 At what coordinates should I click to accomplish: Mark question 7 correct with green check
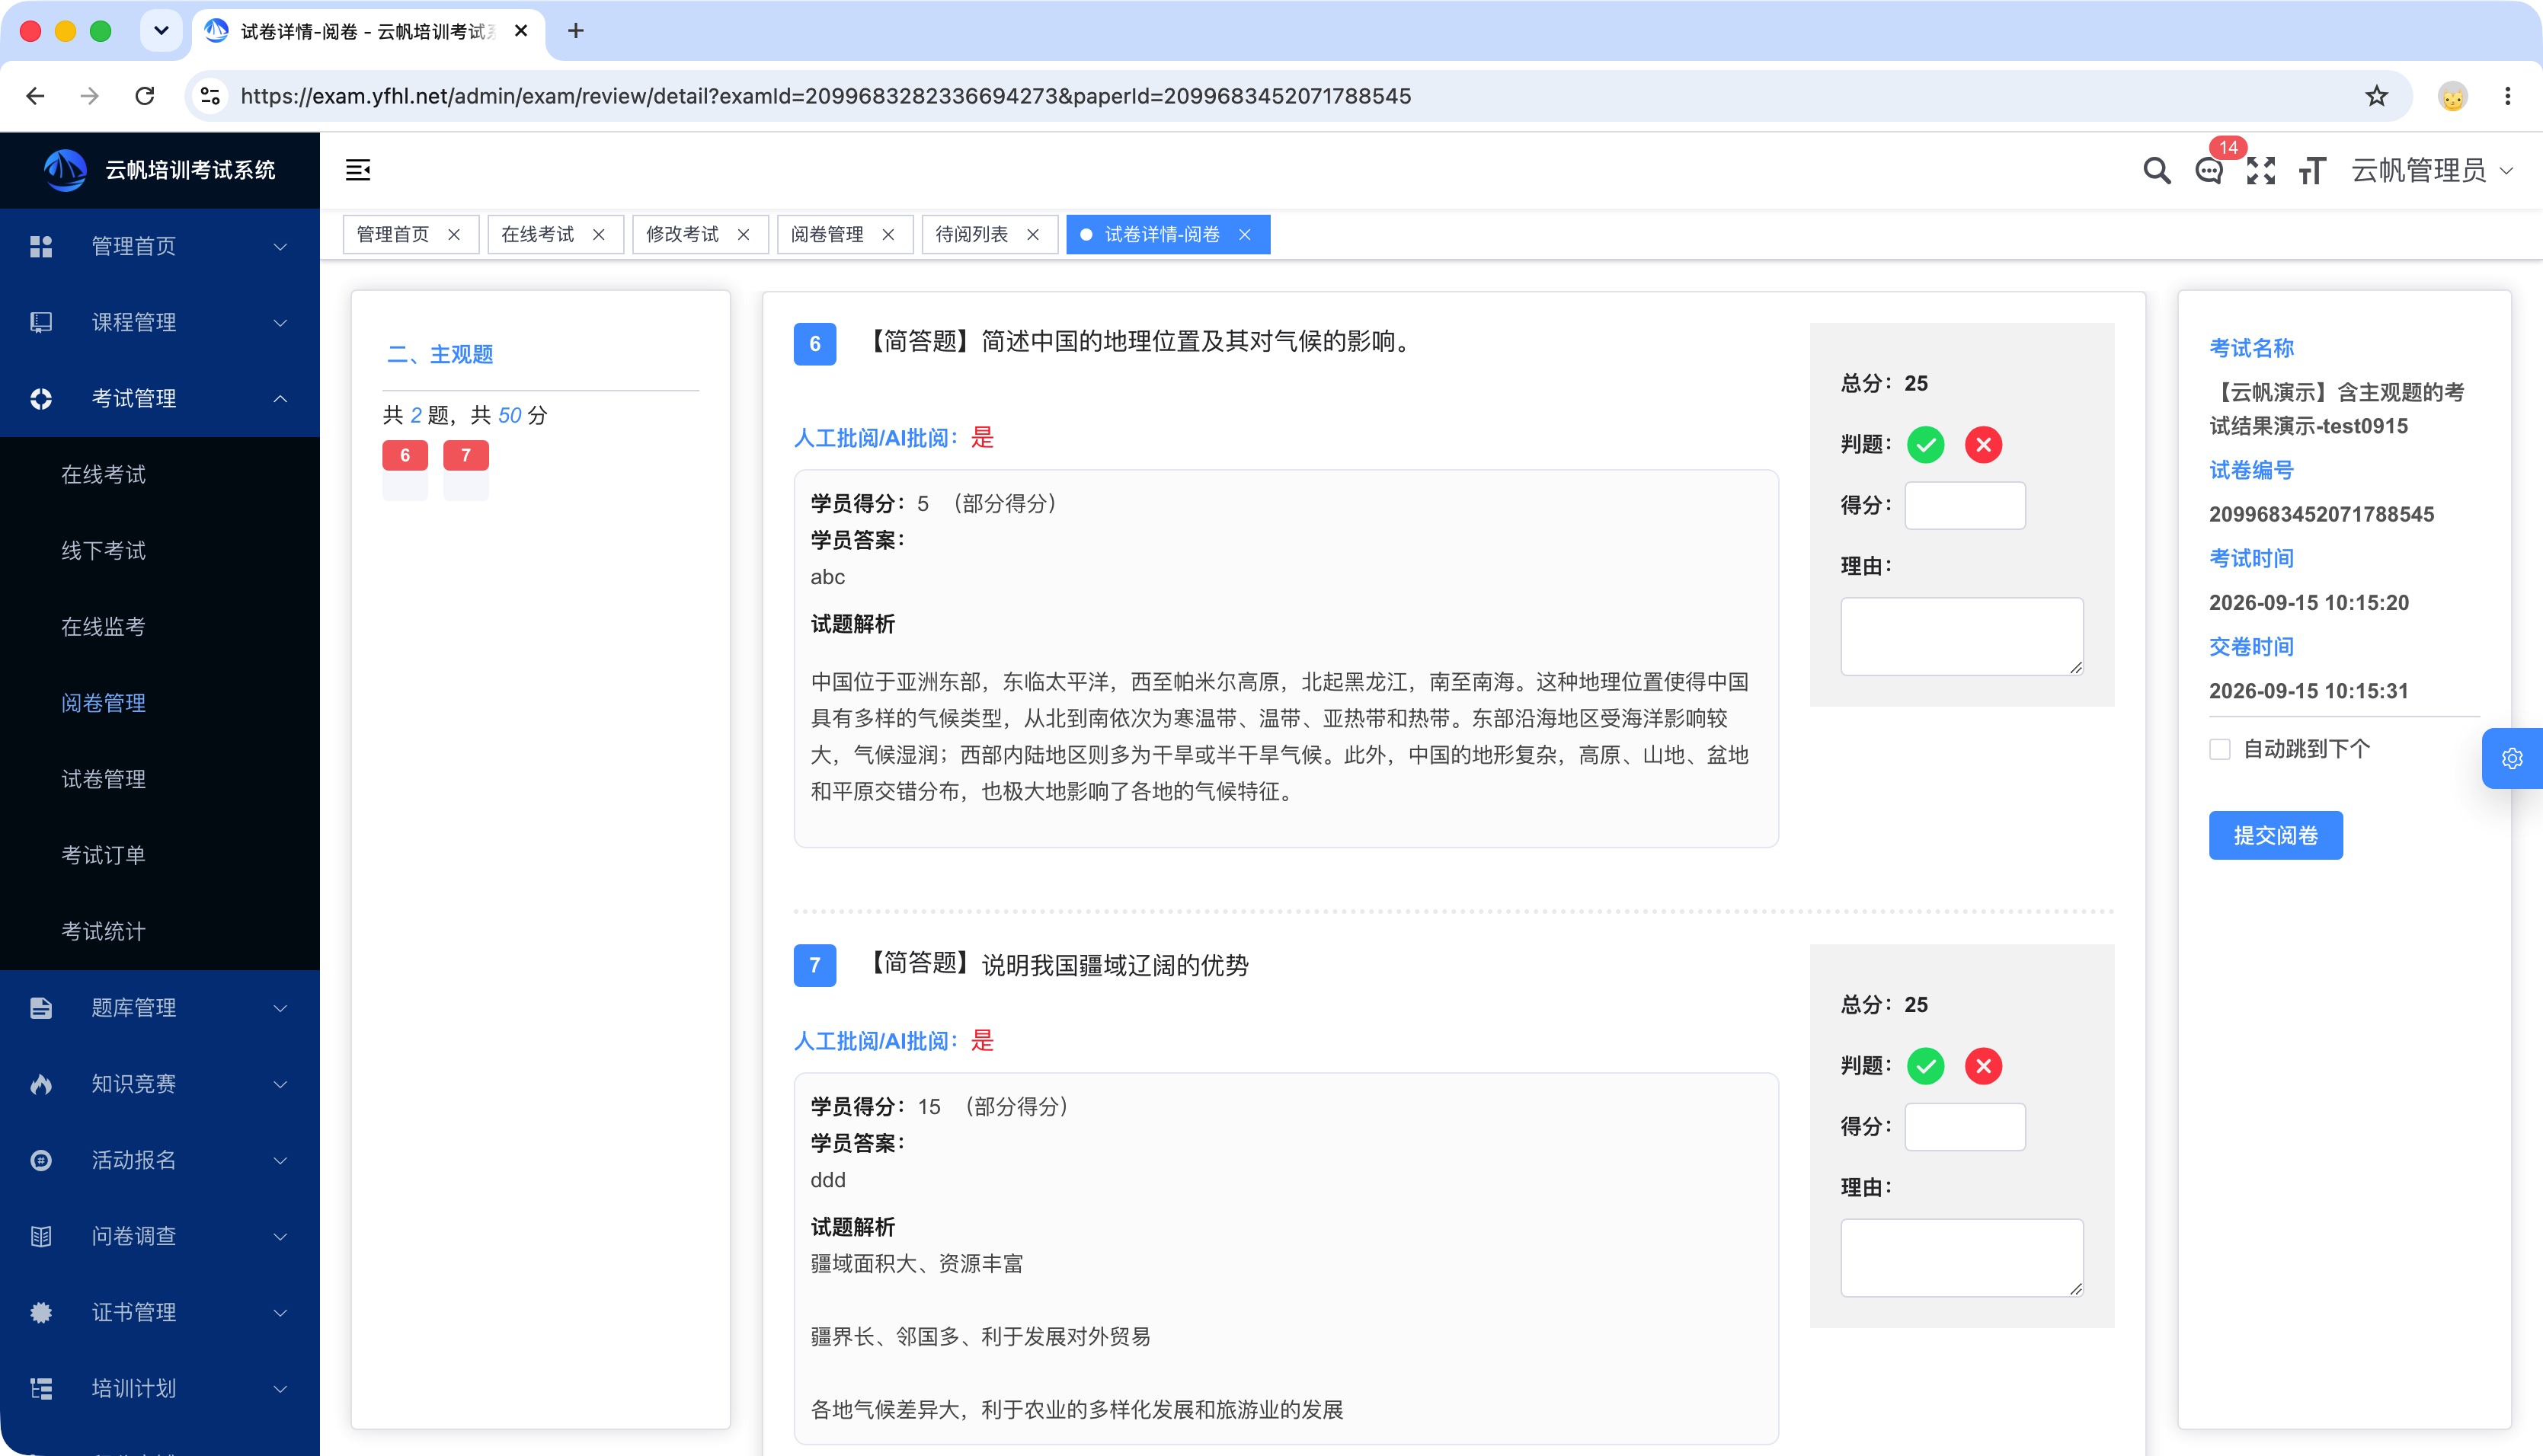click(x=1926, y=1065)
